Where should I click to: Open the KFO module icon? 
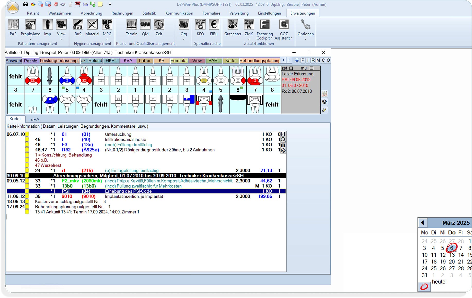pyautogui.click(x=200, y=25)
